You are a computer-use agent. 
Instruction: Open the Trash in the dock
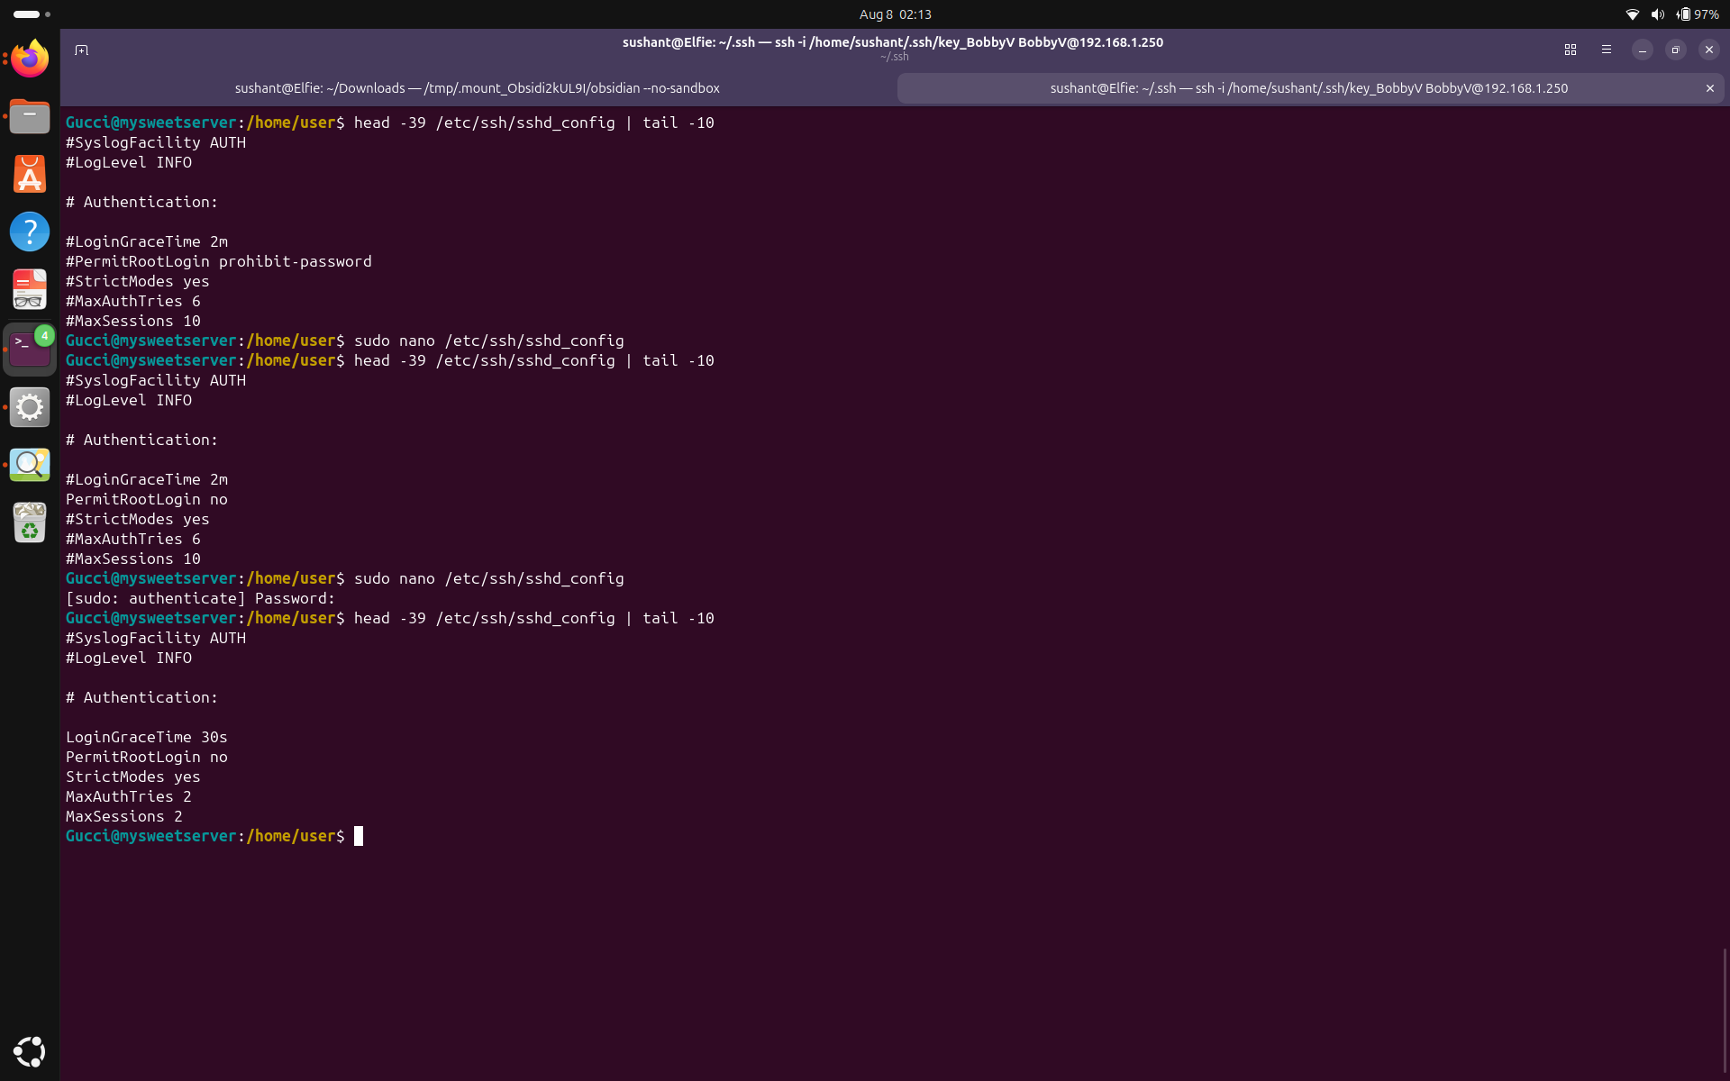(30, 522)
